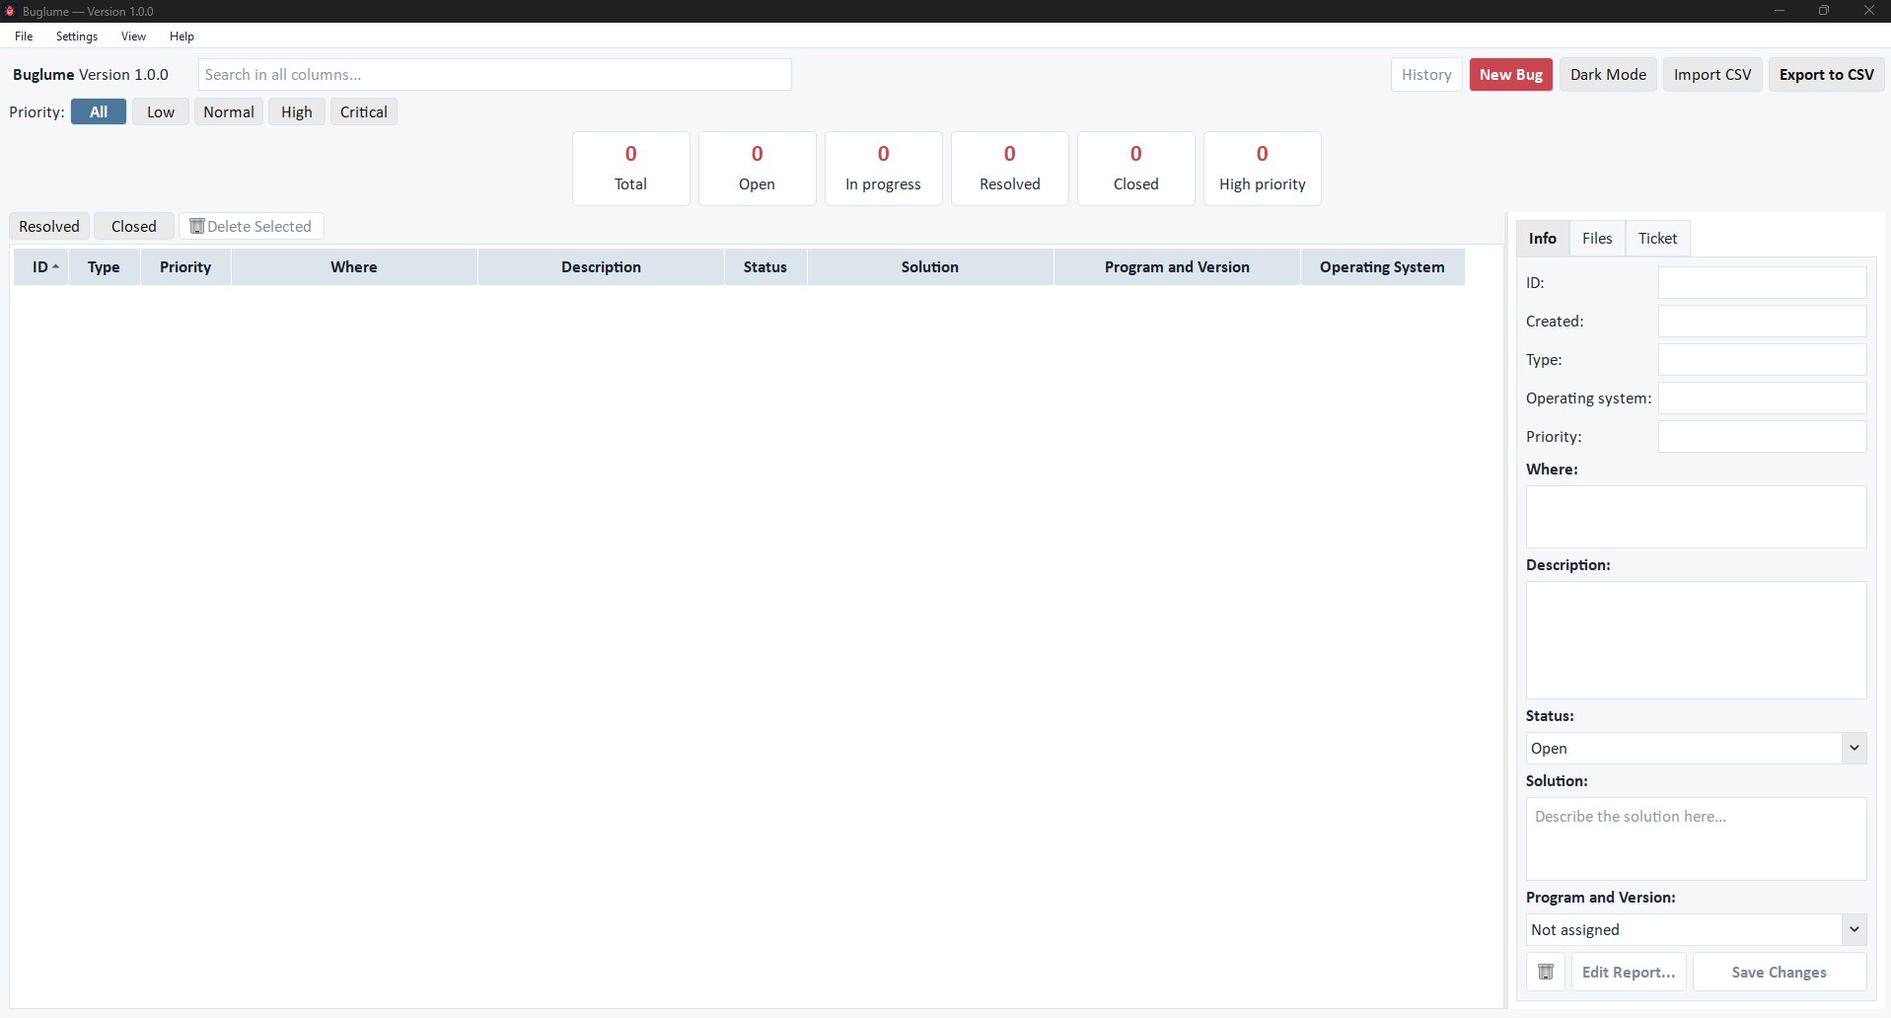The width and height of the screenshot is (1891, 1018).
Task: Click the Search in all columns field
Action: tap(495, 75)
